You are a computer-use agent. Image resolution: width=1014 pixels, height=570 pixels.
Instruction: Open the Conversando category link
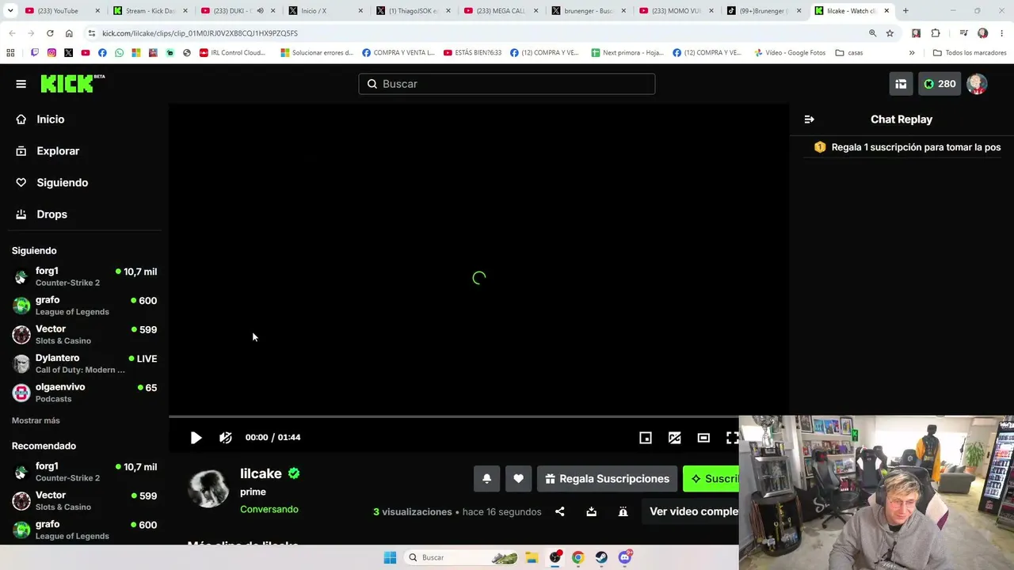click(x=269, y=509)
